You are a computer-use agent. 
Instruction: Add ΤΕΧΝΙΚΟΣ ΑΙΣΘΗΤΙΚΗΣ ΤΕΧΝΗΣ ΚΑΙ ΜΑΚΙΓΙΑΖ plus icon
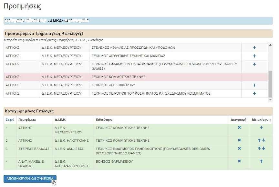click(x=254, y=56)
